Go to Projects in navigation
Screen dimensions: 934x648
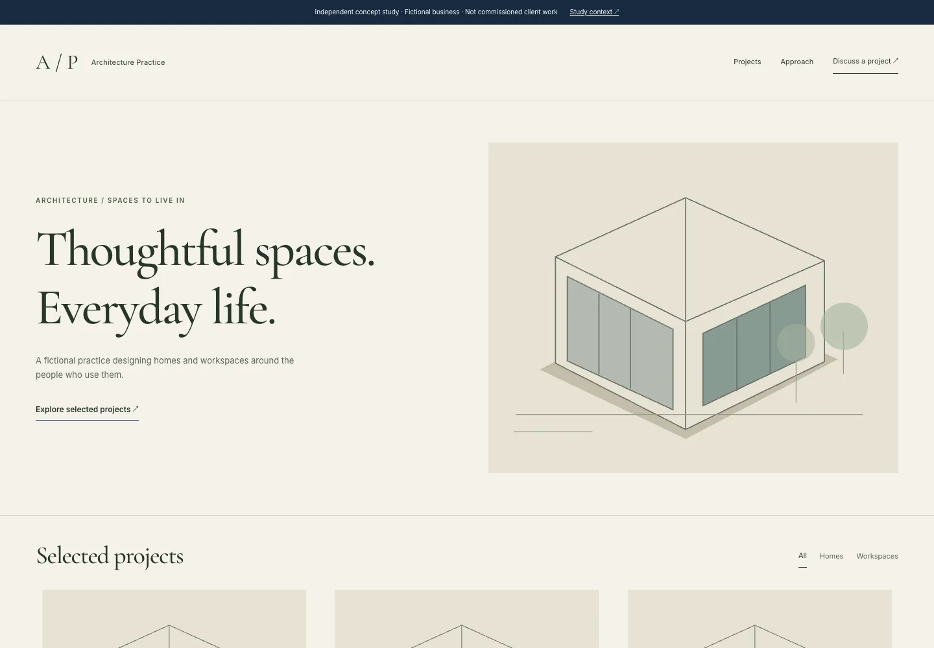point(747,62)
